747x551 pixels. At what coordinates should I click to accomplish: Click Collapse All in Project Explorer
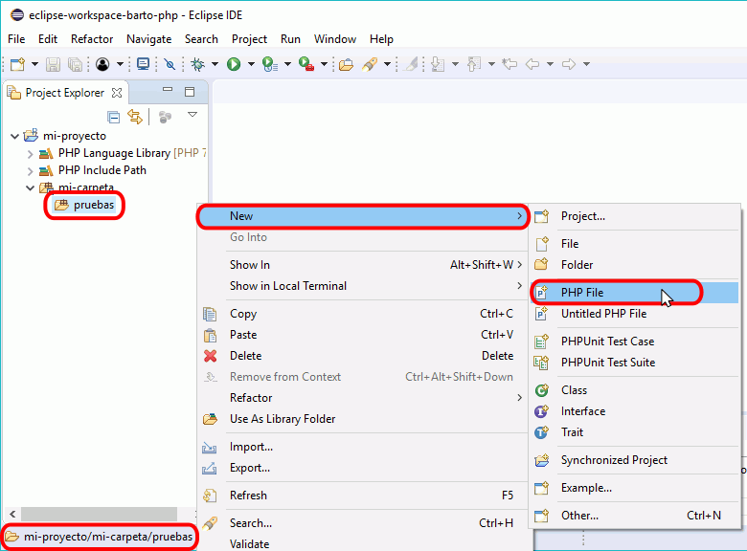click(x=113, y=117)
